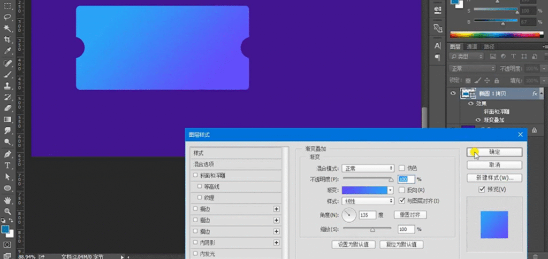The image size is (548, 259).
Task: Switch to the 图层 tab
Action: 455,46
